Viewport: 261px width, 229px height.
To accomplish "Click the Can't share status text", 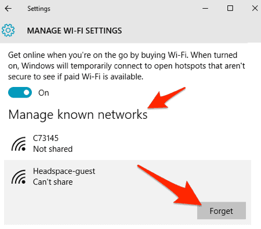I will point(53,182).
